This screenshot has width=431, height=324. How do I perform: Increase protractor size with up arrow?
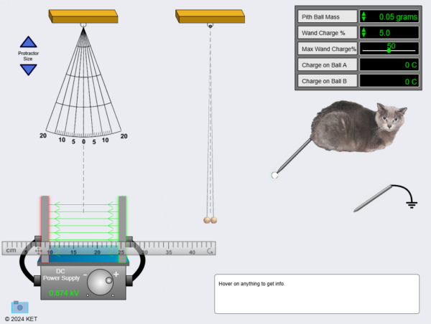point(28,42)
